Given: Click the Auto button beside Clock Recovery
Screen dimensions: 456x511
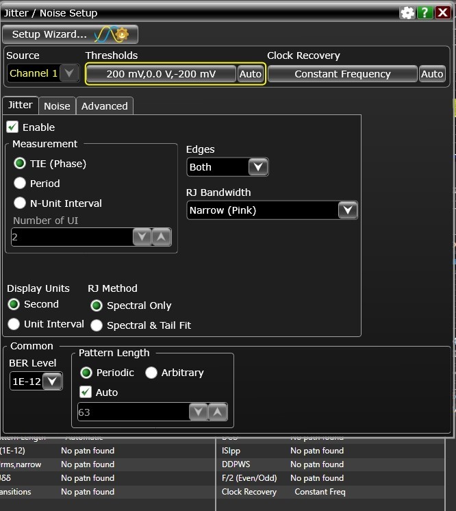Looking at the screenshot, I should [x=432, y=74].
